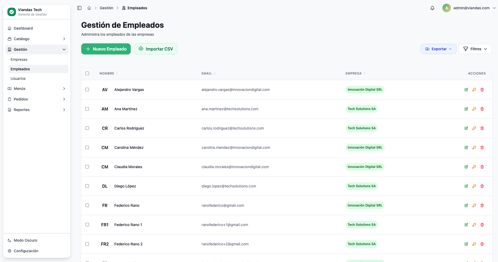Expand the Catálogo sidebar section

(37, 39)
